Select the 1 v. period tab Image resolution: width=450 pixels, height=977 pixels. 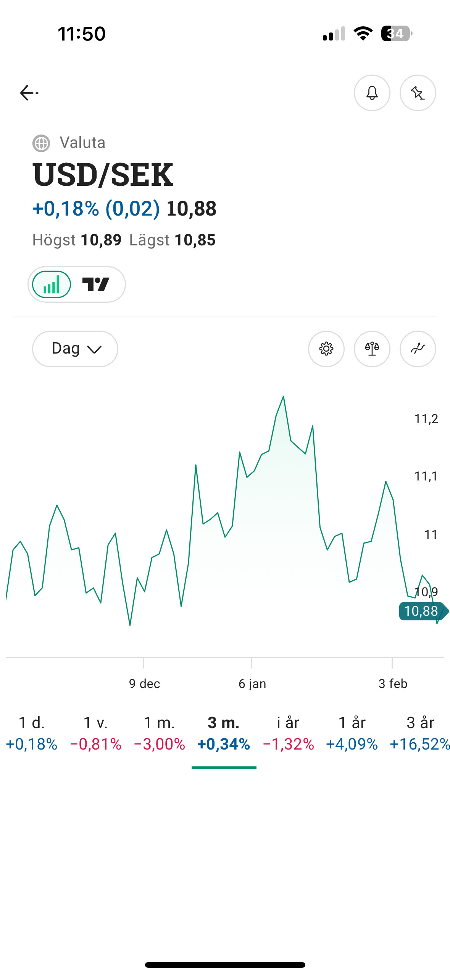pos(96,733)
